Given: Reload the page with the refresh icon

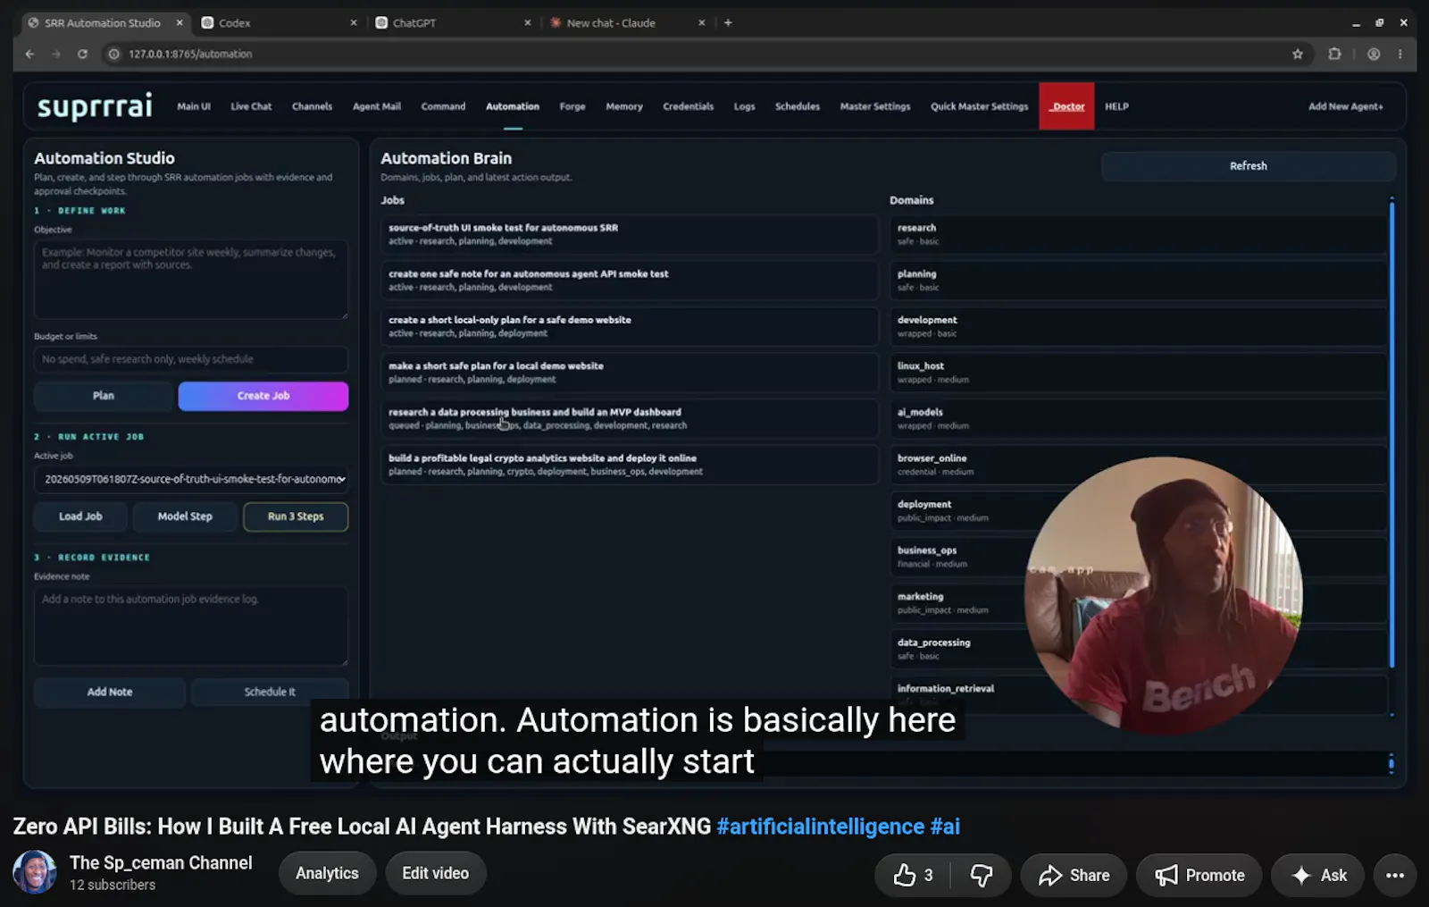Looking at the screenshot, I should [x=82, y=54].
